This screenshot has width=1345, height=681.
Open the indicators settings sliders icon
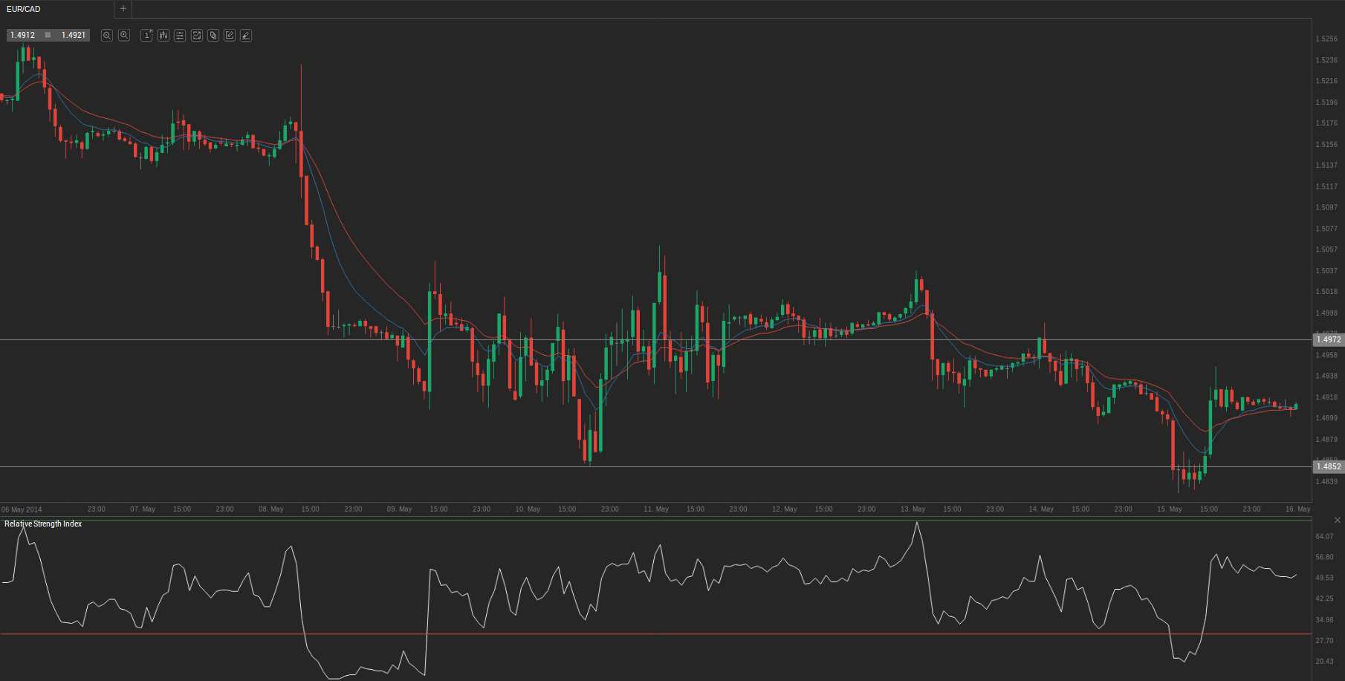180,35
